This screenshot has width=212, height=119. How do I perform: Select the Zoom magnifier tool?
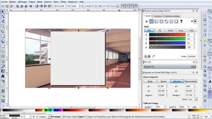tap(3, 26)
